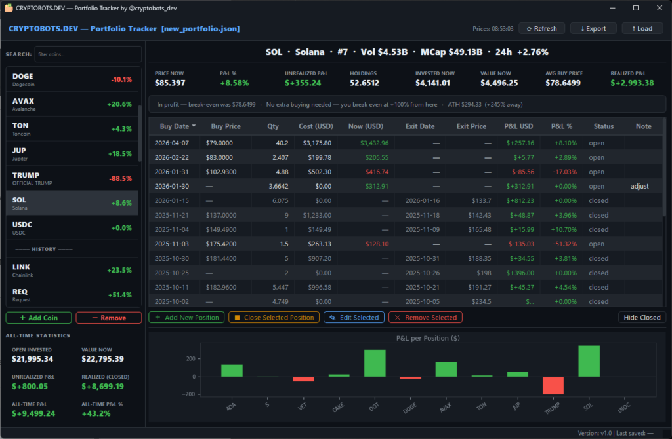Sort table by Buy Date column header

(176, 126)
